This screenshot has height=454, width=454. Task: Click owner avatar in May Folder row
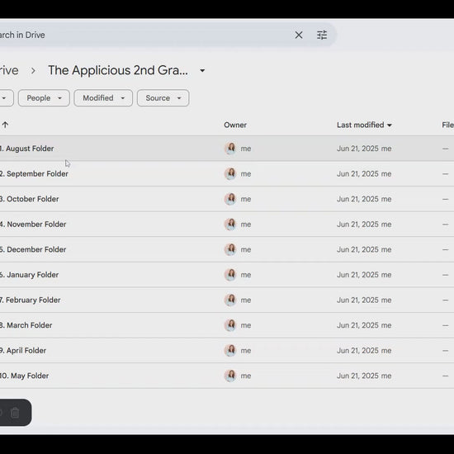[x=230, y=376]
